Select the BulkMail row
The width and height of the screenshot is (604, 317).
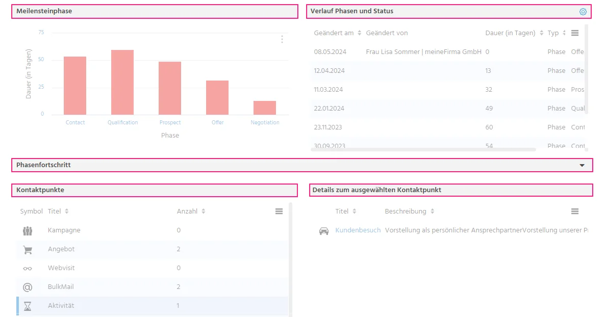tap(152, 287)
